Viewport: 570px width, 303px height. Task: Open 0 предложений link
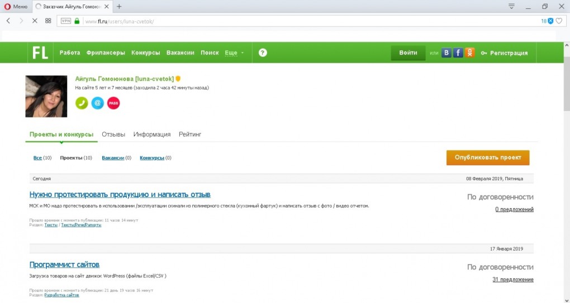click(x=514, y=209)
